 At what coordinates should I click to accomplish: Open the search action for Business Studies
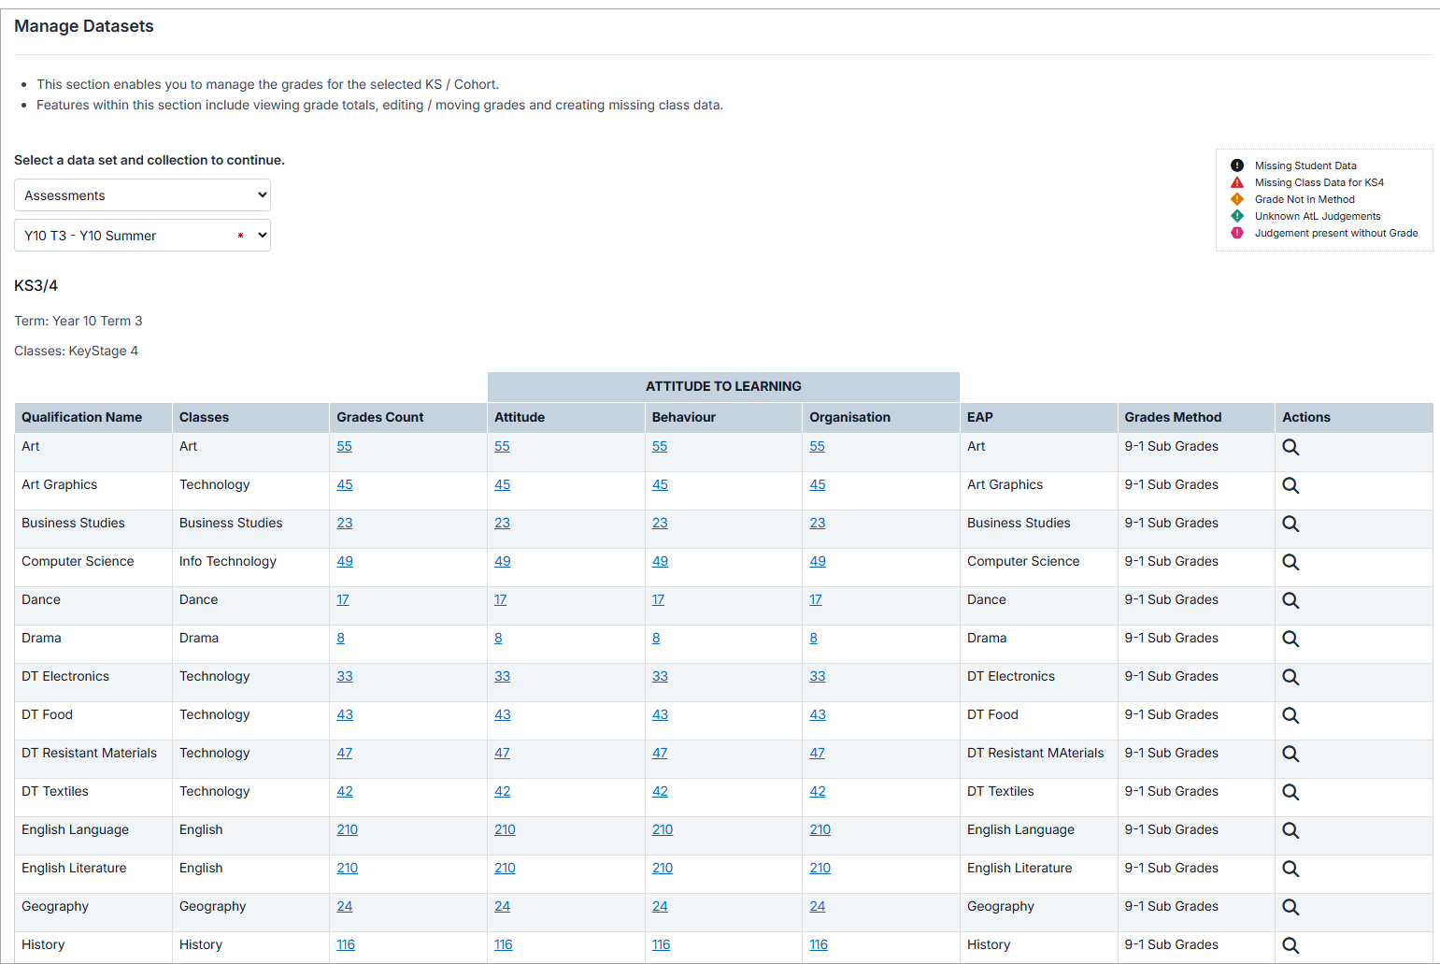[1290, 524]
